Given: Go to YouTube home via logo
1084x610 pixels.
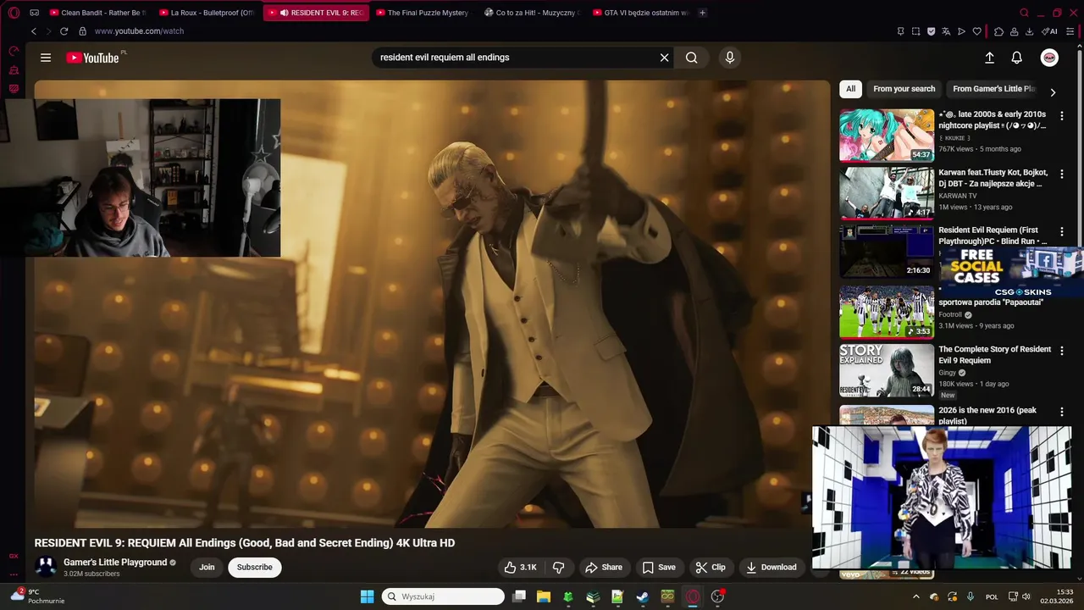Looking at the screenshot, I should click(x=92, y=58).
